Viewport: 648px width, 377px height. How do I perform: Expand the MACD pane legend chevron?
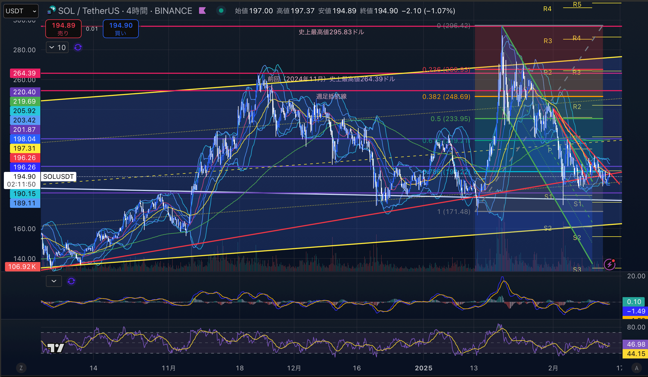[54, 281]
